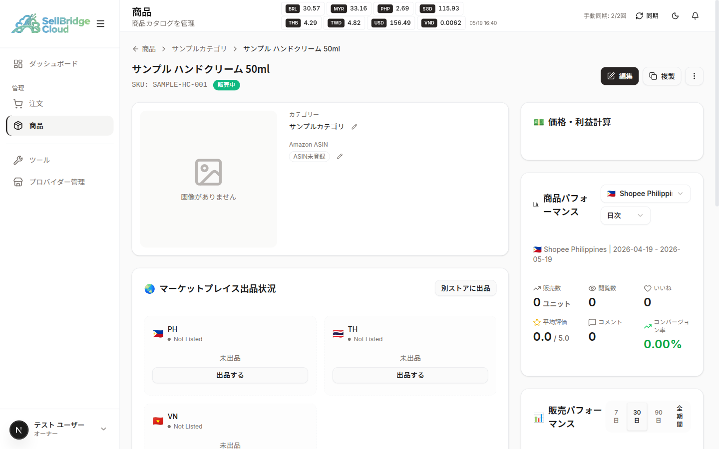Click the eye icon beside 閲覧数
Image resolution: width=719 pixels, height=449 pixels.
coord(592,288)
